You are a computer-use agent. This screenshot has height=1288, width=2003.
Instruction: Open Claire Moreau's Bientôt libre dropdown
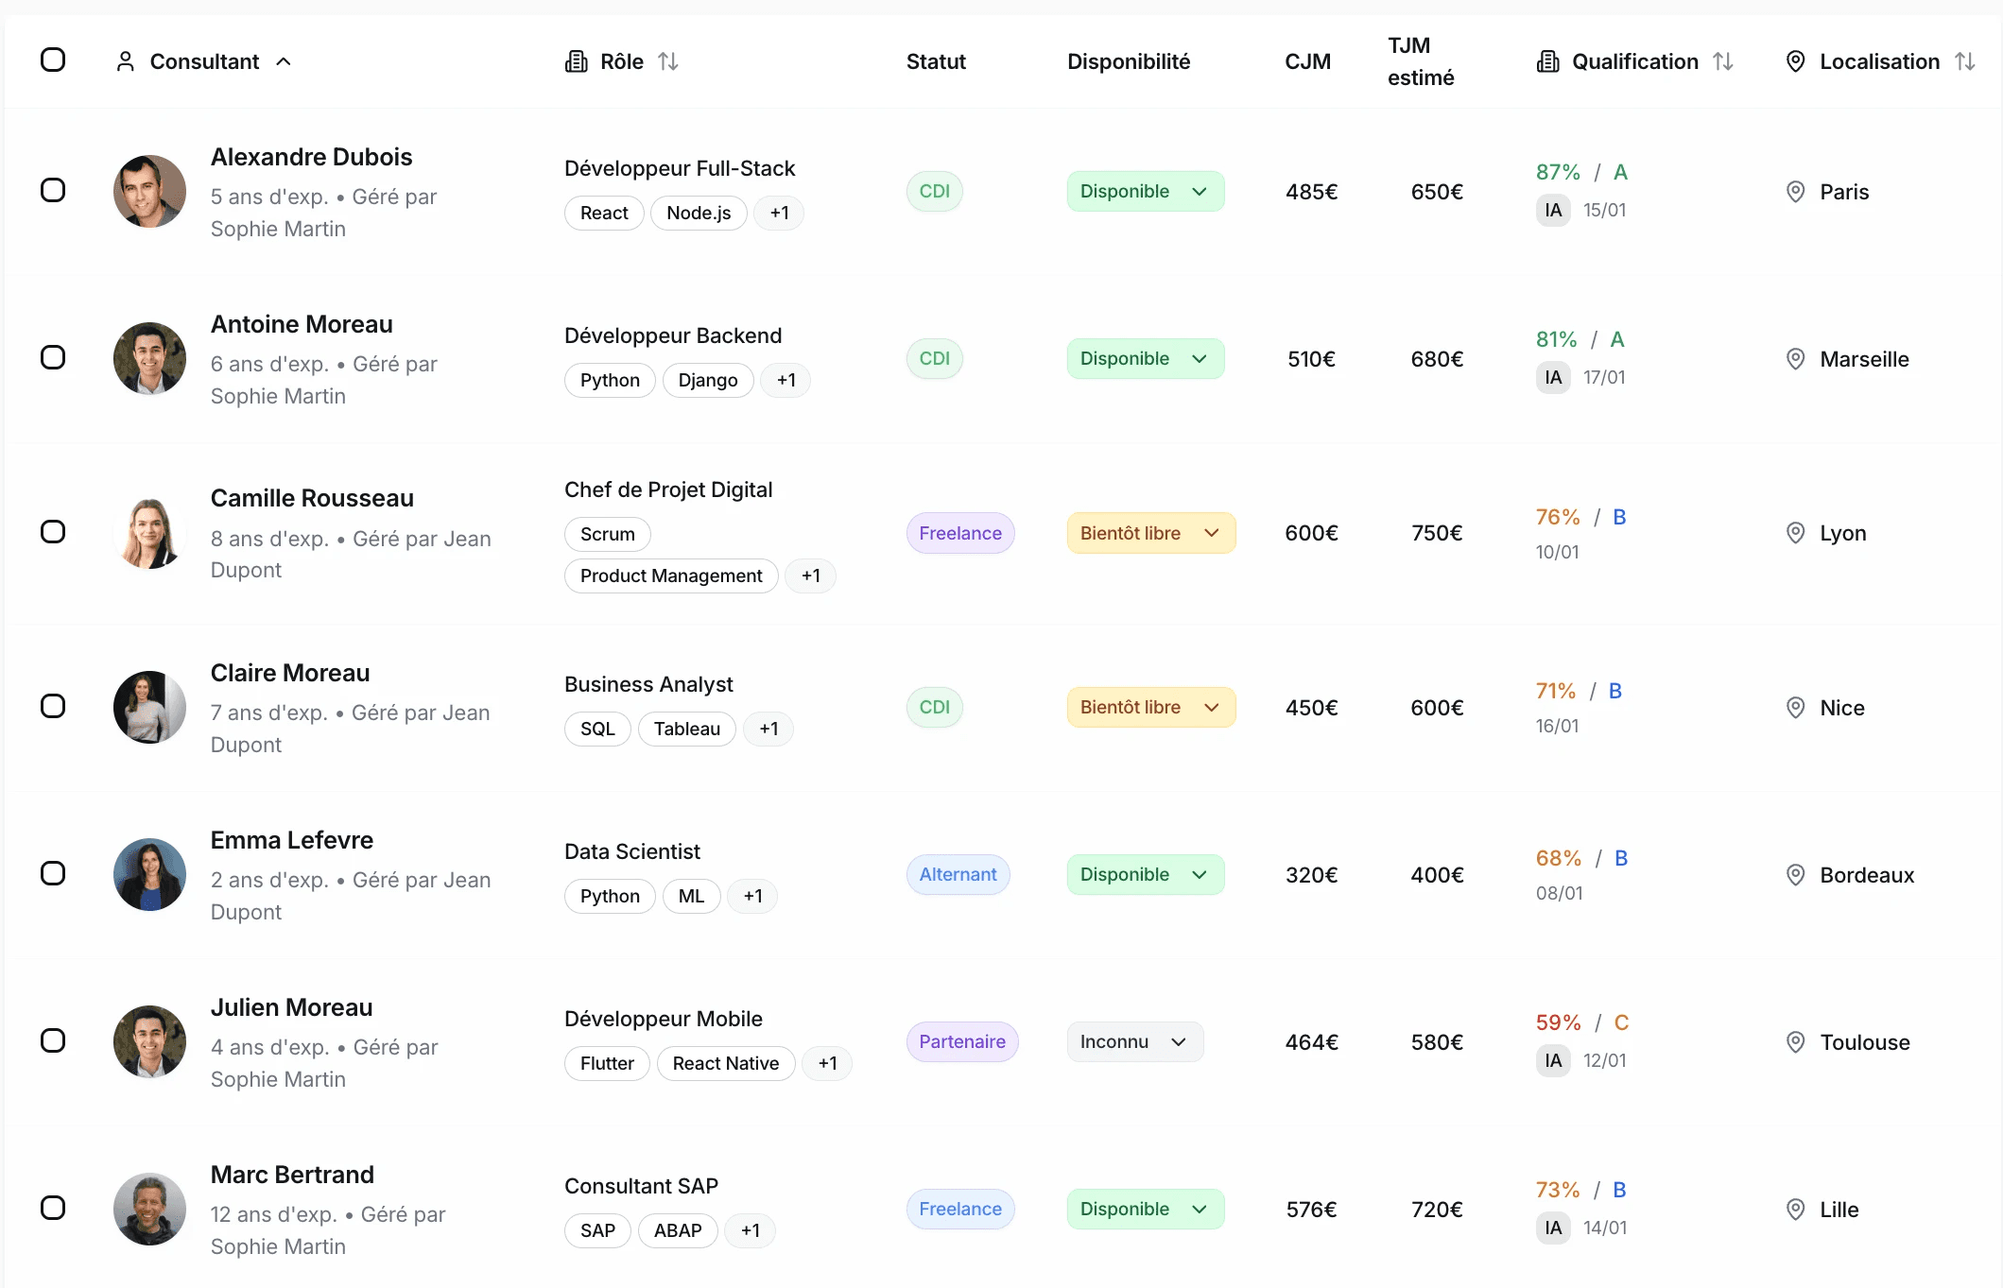1150,707
